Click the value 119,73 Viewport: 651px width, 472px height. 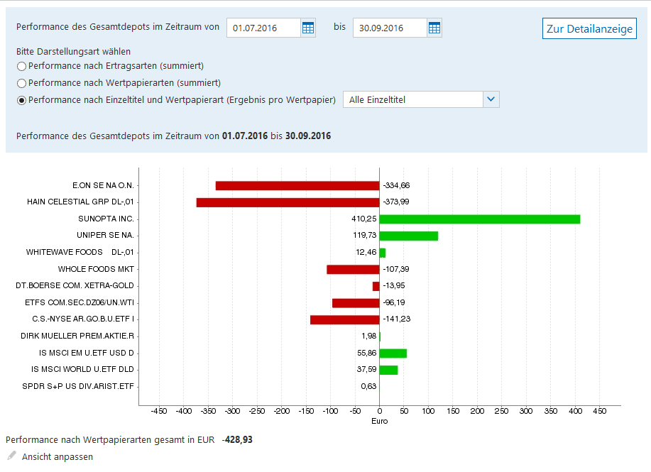coord(364,236)
